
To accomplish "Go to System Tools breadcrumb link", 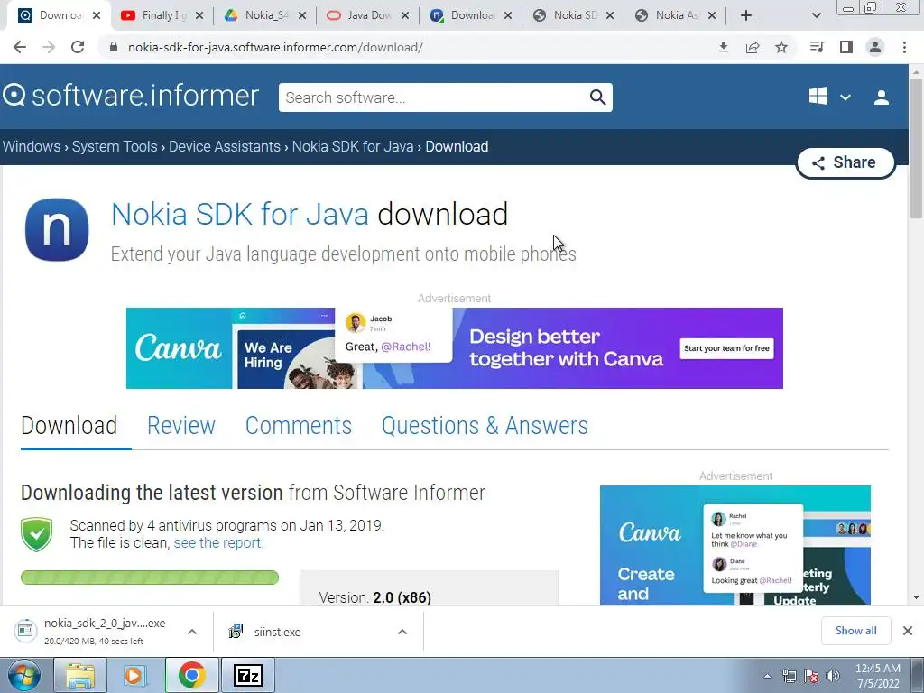I will 115,146.
